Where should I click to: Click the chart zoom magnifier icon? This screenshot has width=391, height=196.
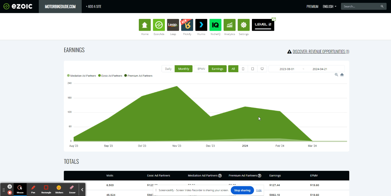click(x=337, y=75)
